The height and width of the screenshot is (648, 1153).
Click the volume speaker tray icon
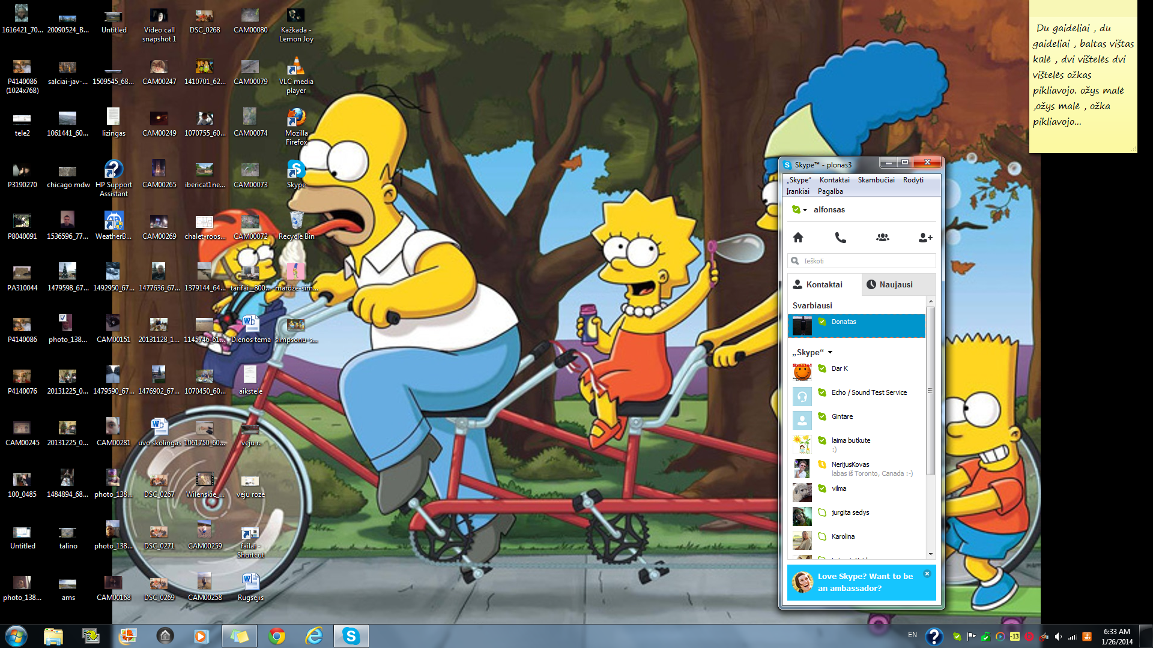[x=1058, y=637]
